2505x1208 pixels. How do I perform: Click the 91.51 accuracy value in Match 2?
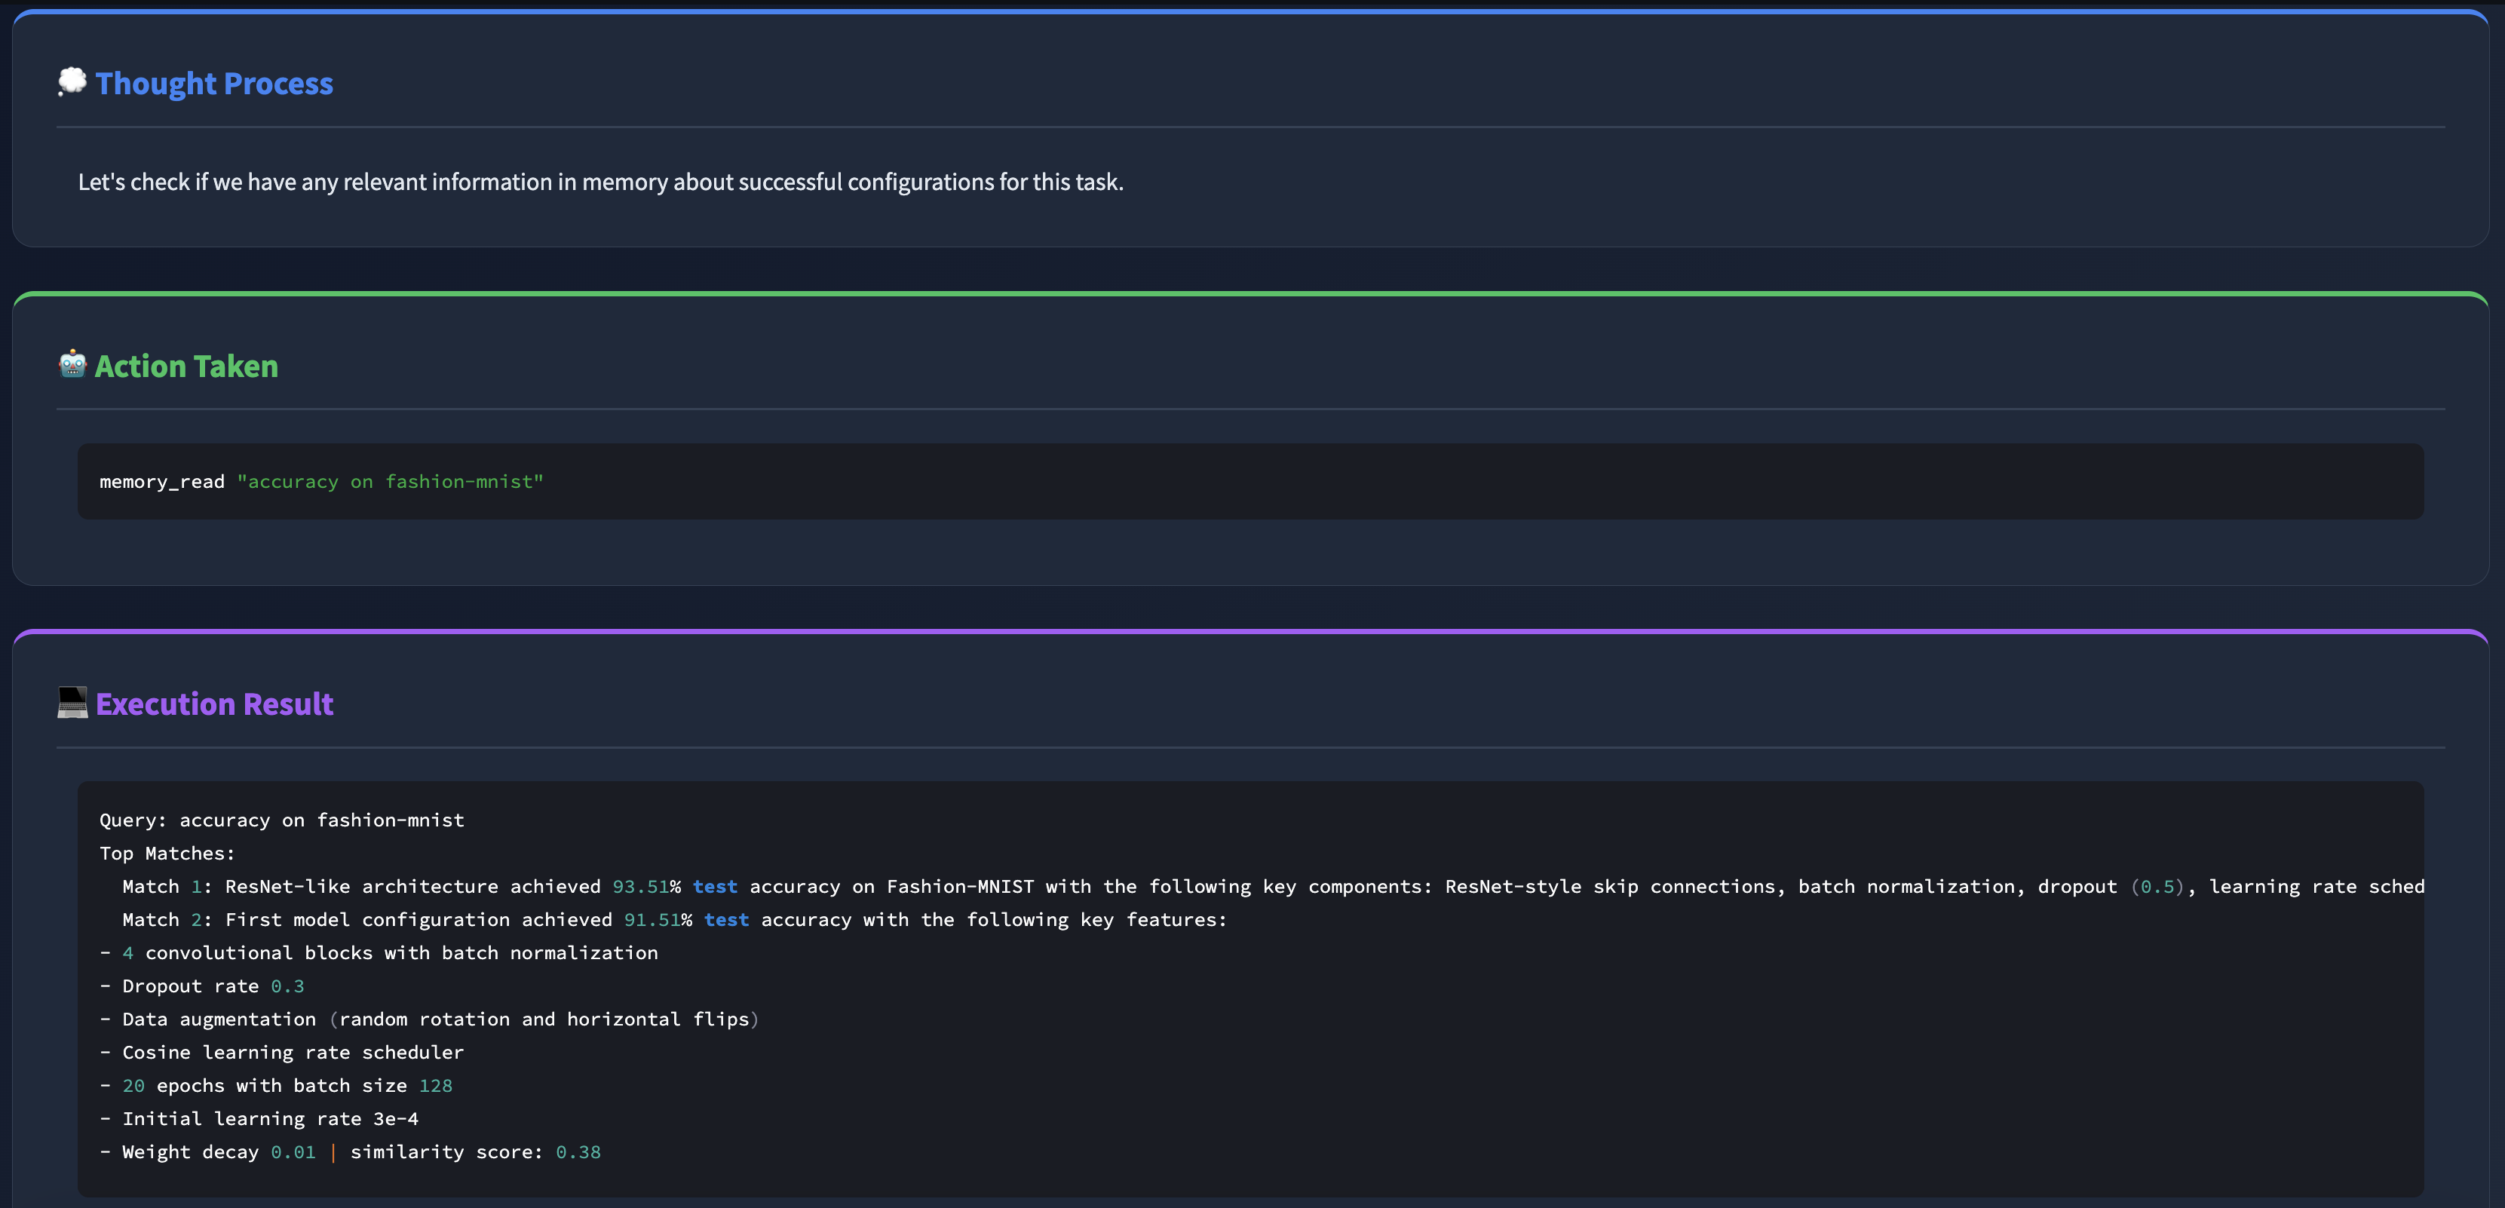(x=652, y=919)
